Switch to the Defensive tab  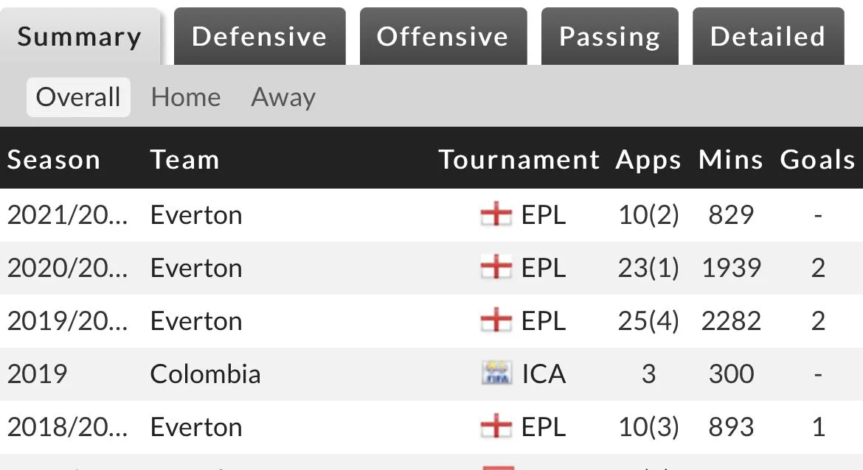point(259,37)
